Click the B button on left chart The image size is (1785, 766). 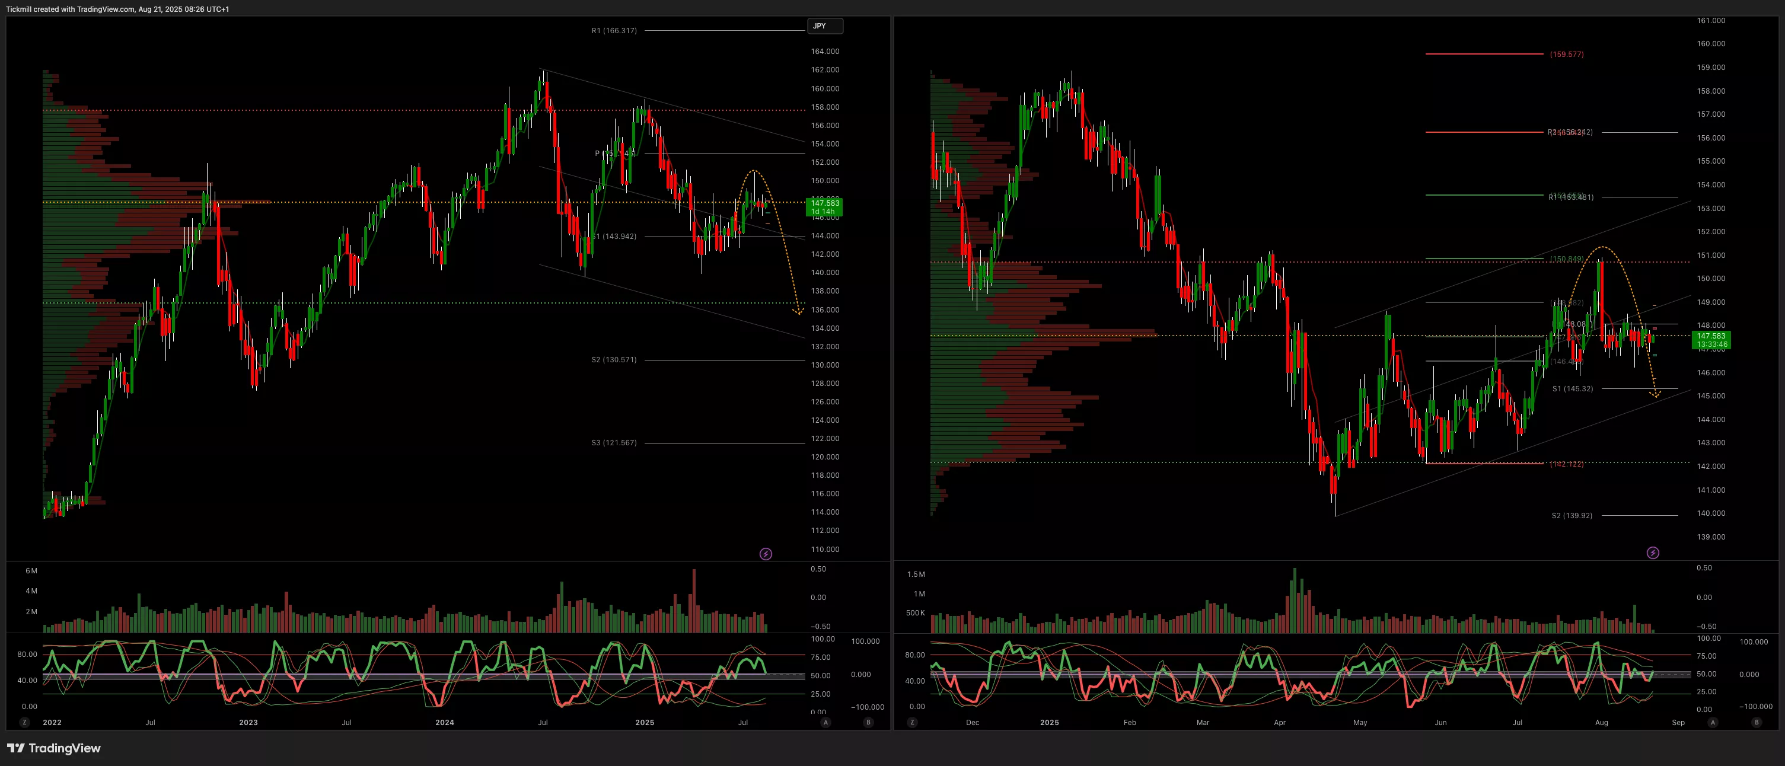pyautogui.click(x=868, y=722)
